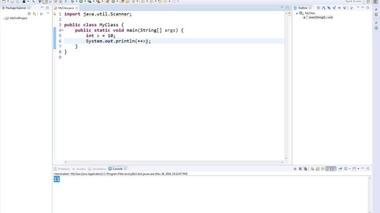The image size is (380, 213).
Task: Expand the MyFirstProject tree node
Action: [x=3, y=18]
